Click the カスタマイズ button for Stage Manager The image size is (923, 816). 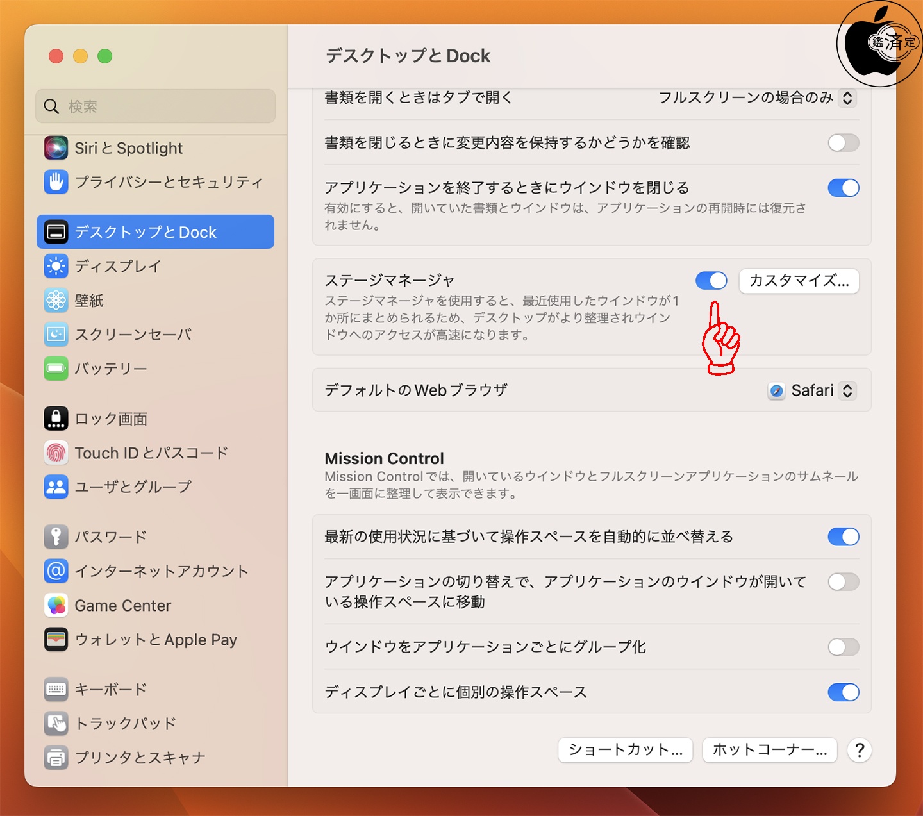[799, 281]
